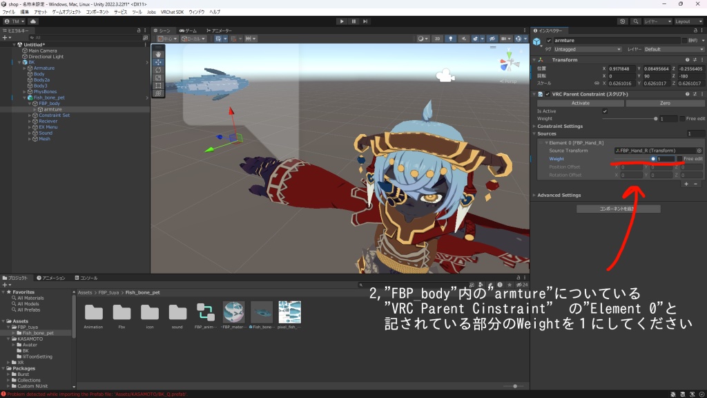This screenshot has width=707, height=398.
Task: Toggle the static (静的) checkbox
Action: point(684,41)
